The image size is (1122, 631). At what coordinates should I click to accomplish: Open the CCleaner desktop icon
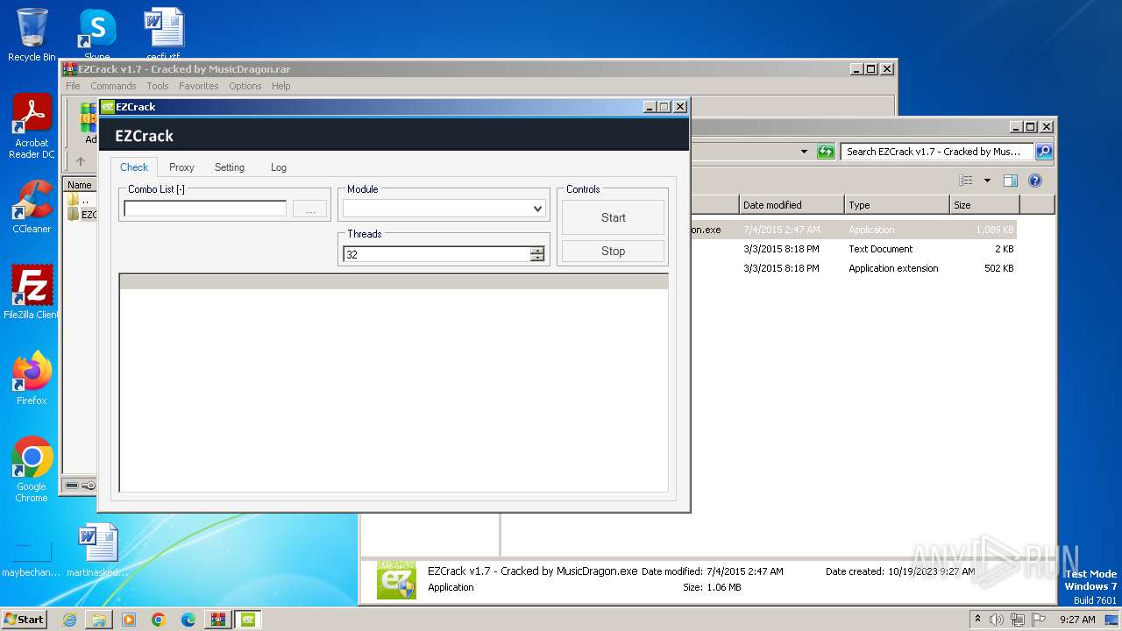tap(32, 207)
